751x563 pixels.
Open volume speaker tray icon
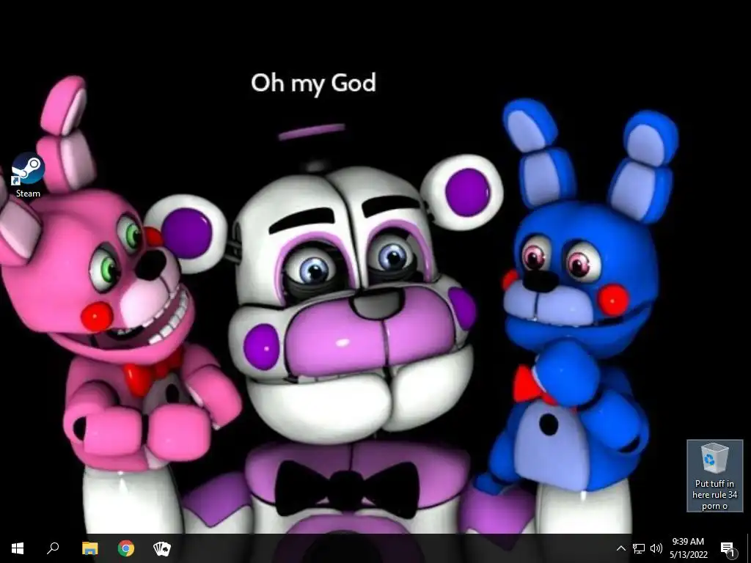656,548
